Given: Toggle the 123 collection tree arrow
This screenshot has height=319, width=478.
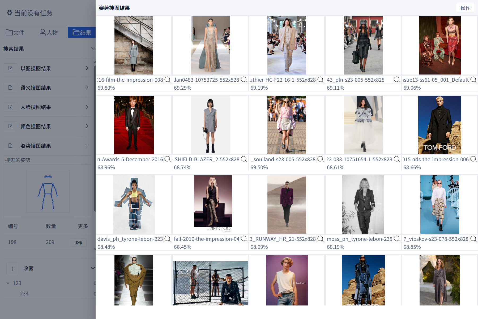Looking at the screenshot, I should click(x=8, y=283).
